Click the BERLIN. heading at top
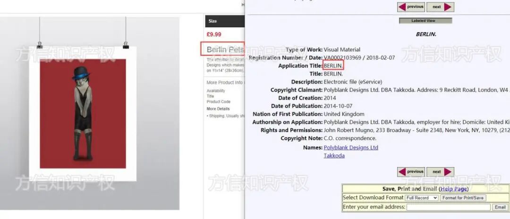The height and width of the screenshot is (219, 510). pos(426,34)
